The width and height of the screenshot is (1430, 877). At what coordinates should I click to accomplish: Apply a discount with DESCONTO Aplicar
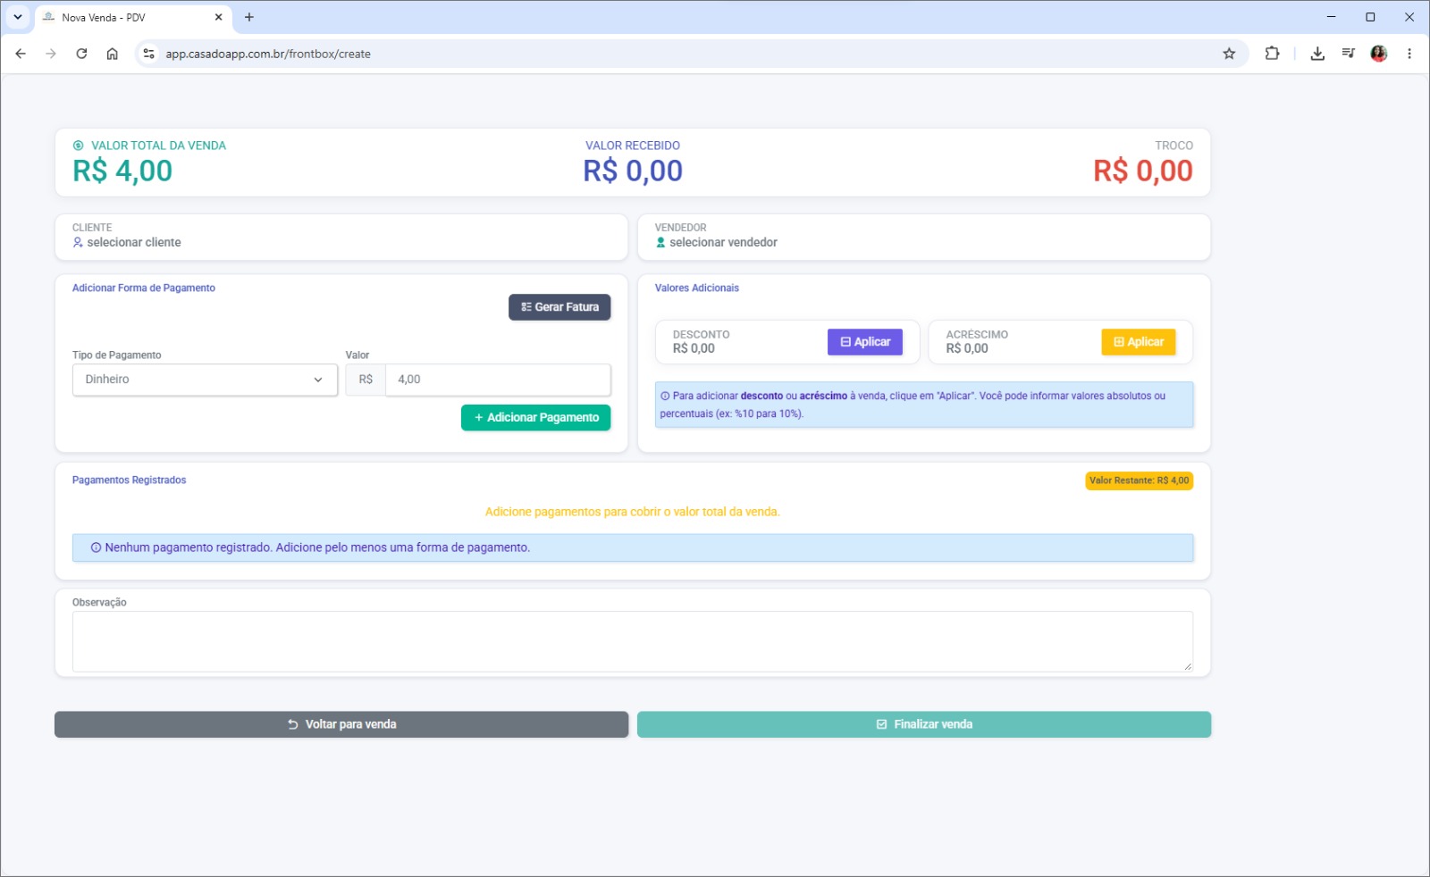[x=865, y=342]
